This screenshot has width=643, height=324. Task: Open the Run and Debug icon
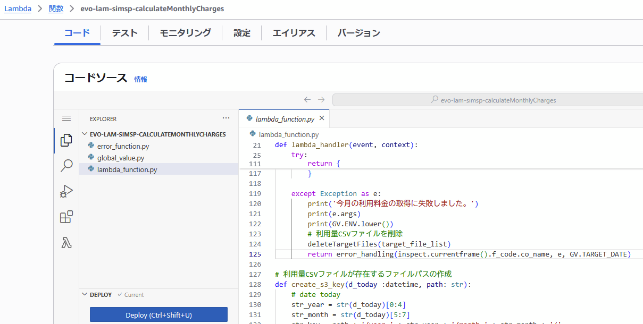[66, 191]
